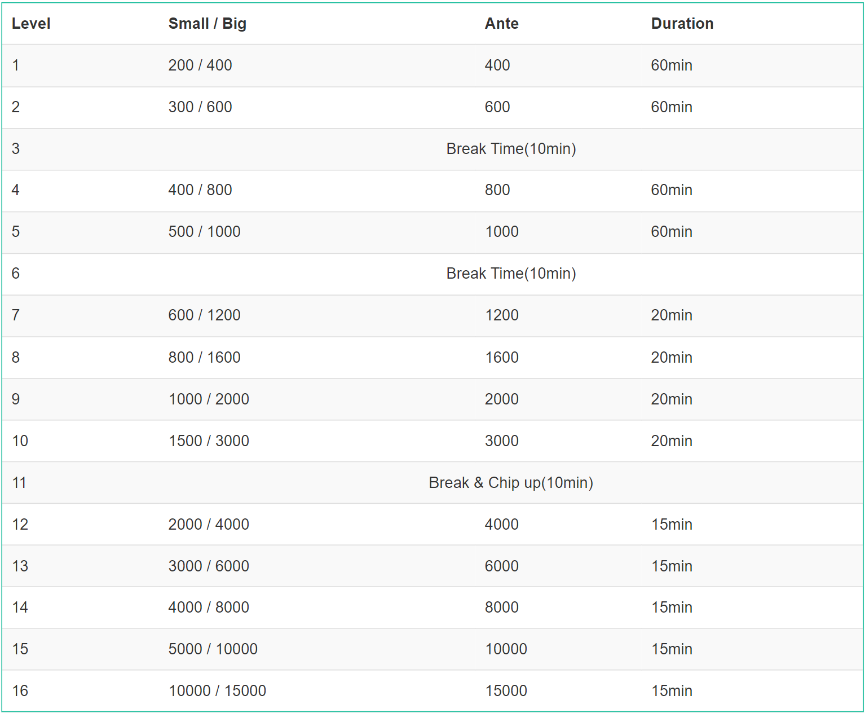
Task: Click the 15min duration for level 14
Action: 672,608
